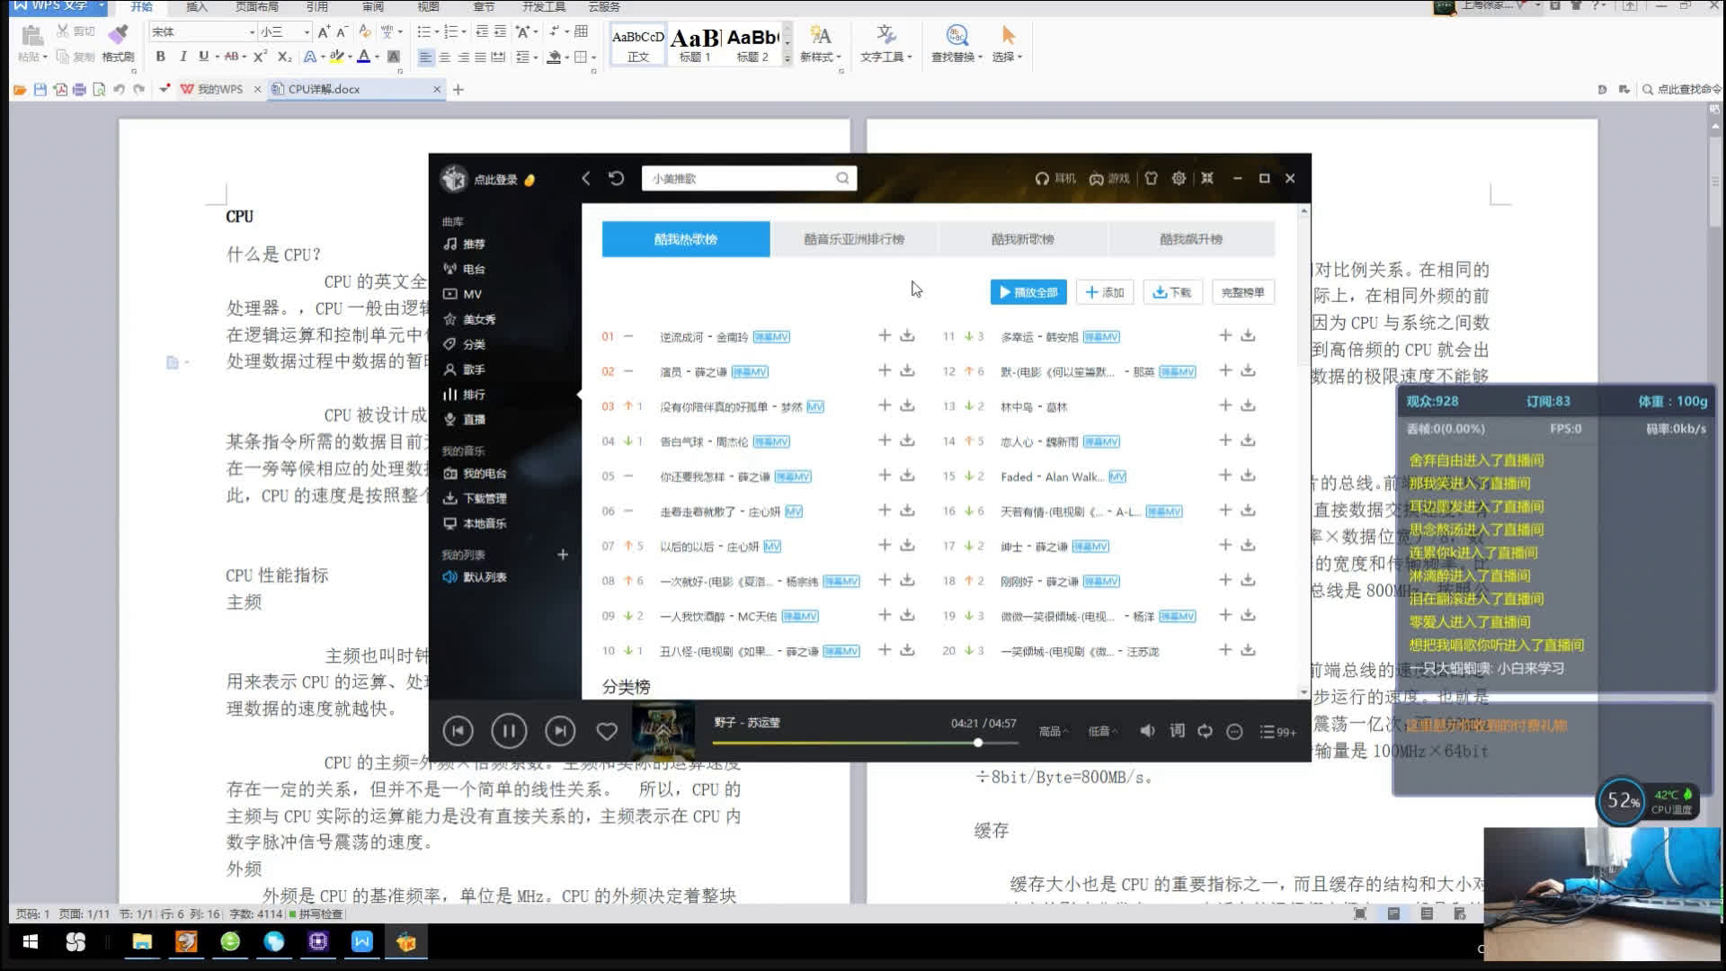Open the 完整榜单 full chart button
Screen dimensions: 1726x971
tap(1243, 292)
